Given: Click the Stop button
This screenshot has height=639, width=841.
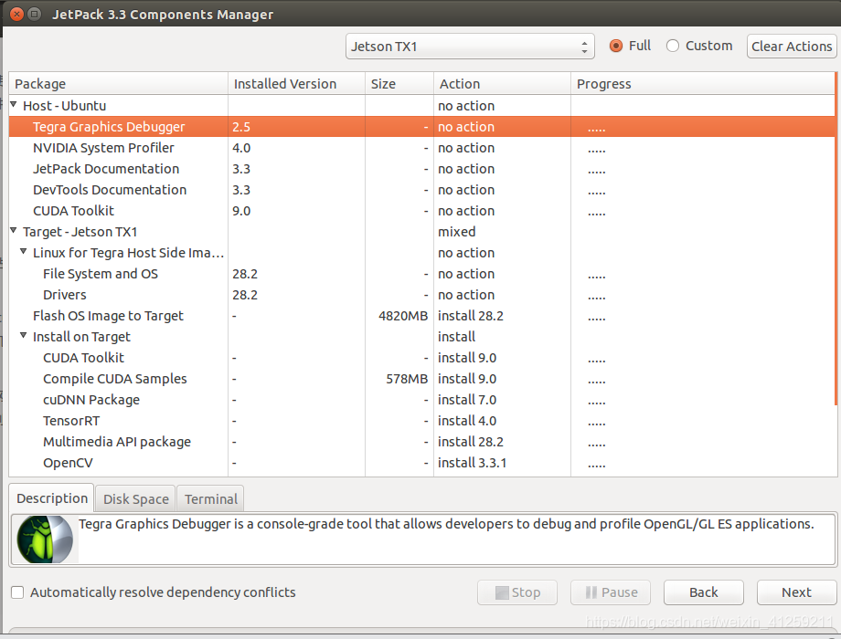Looking at the screenshot, I should [x=517, y=592].
